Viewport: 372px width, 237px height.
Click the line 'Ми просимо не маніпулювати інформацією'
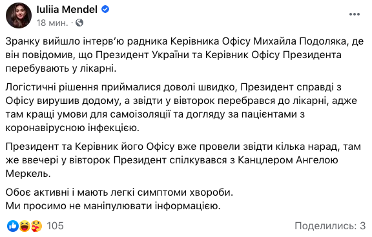[x=113, y=206]
